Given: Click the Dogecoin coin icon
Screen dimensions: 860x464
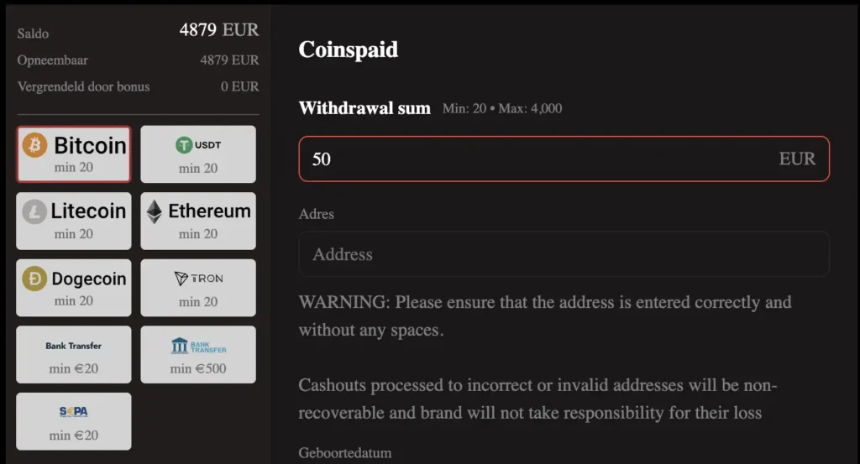Looking at the screenshot, I should click(x=34, y=279).
